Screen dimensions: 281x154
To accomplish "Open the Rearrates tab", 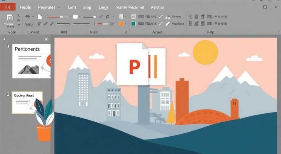I will [x=47, y=7].
